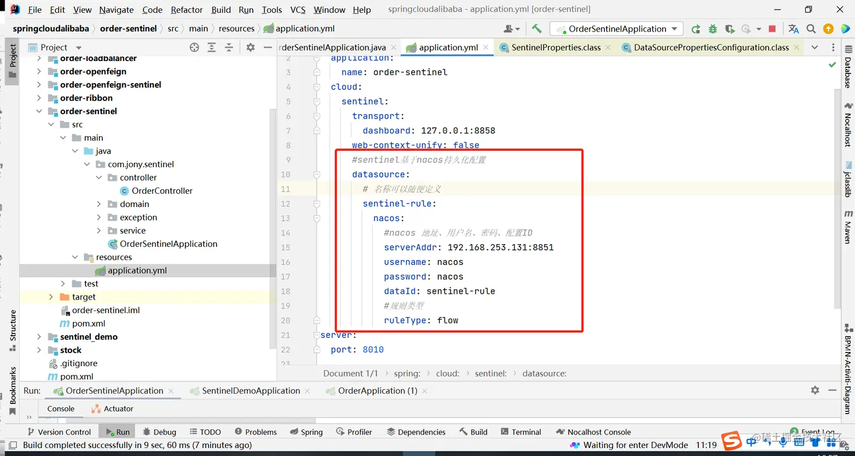Click 'datasource:' in editor breadcrumb
Viewport: 855px width, 456px height.
pos(544,374)
